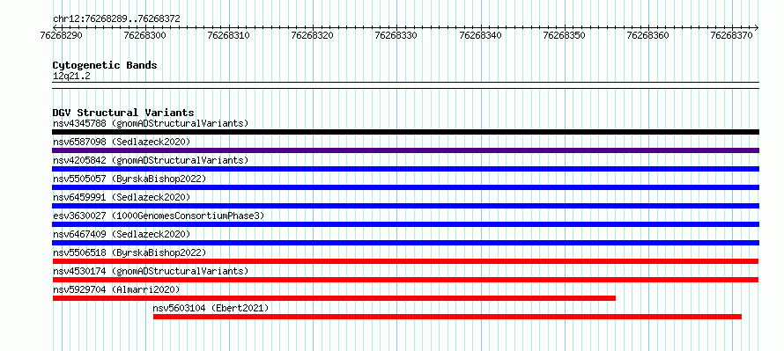Click ruler position 76268310

(x=229, y=35)
